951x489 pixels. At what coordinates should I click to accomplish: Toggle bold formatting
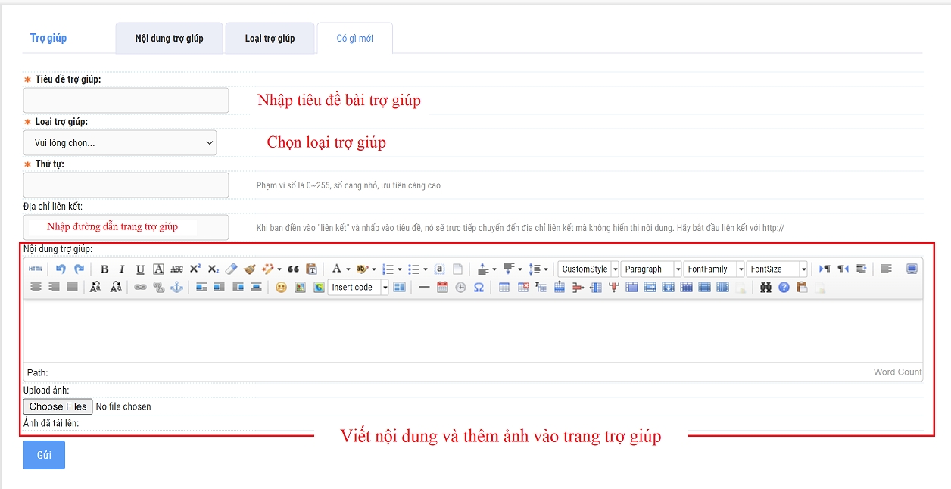104,269
